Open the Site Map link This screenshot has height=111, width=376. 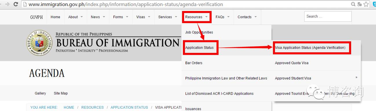pos(61,93)
